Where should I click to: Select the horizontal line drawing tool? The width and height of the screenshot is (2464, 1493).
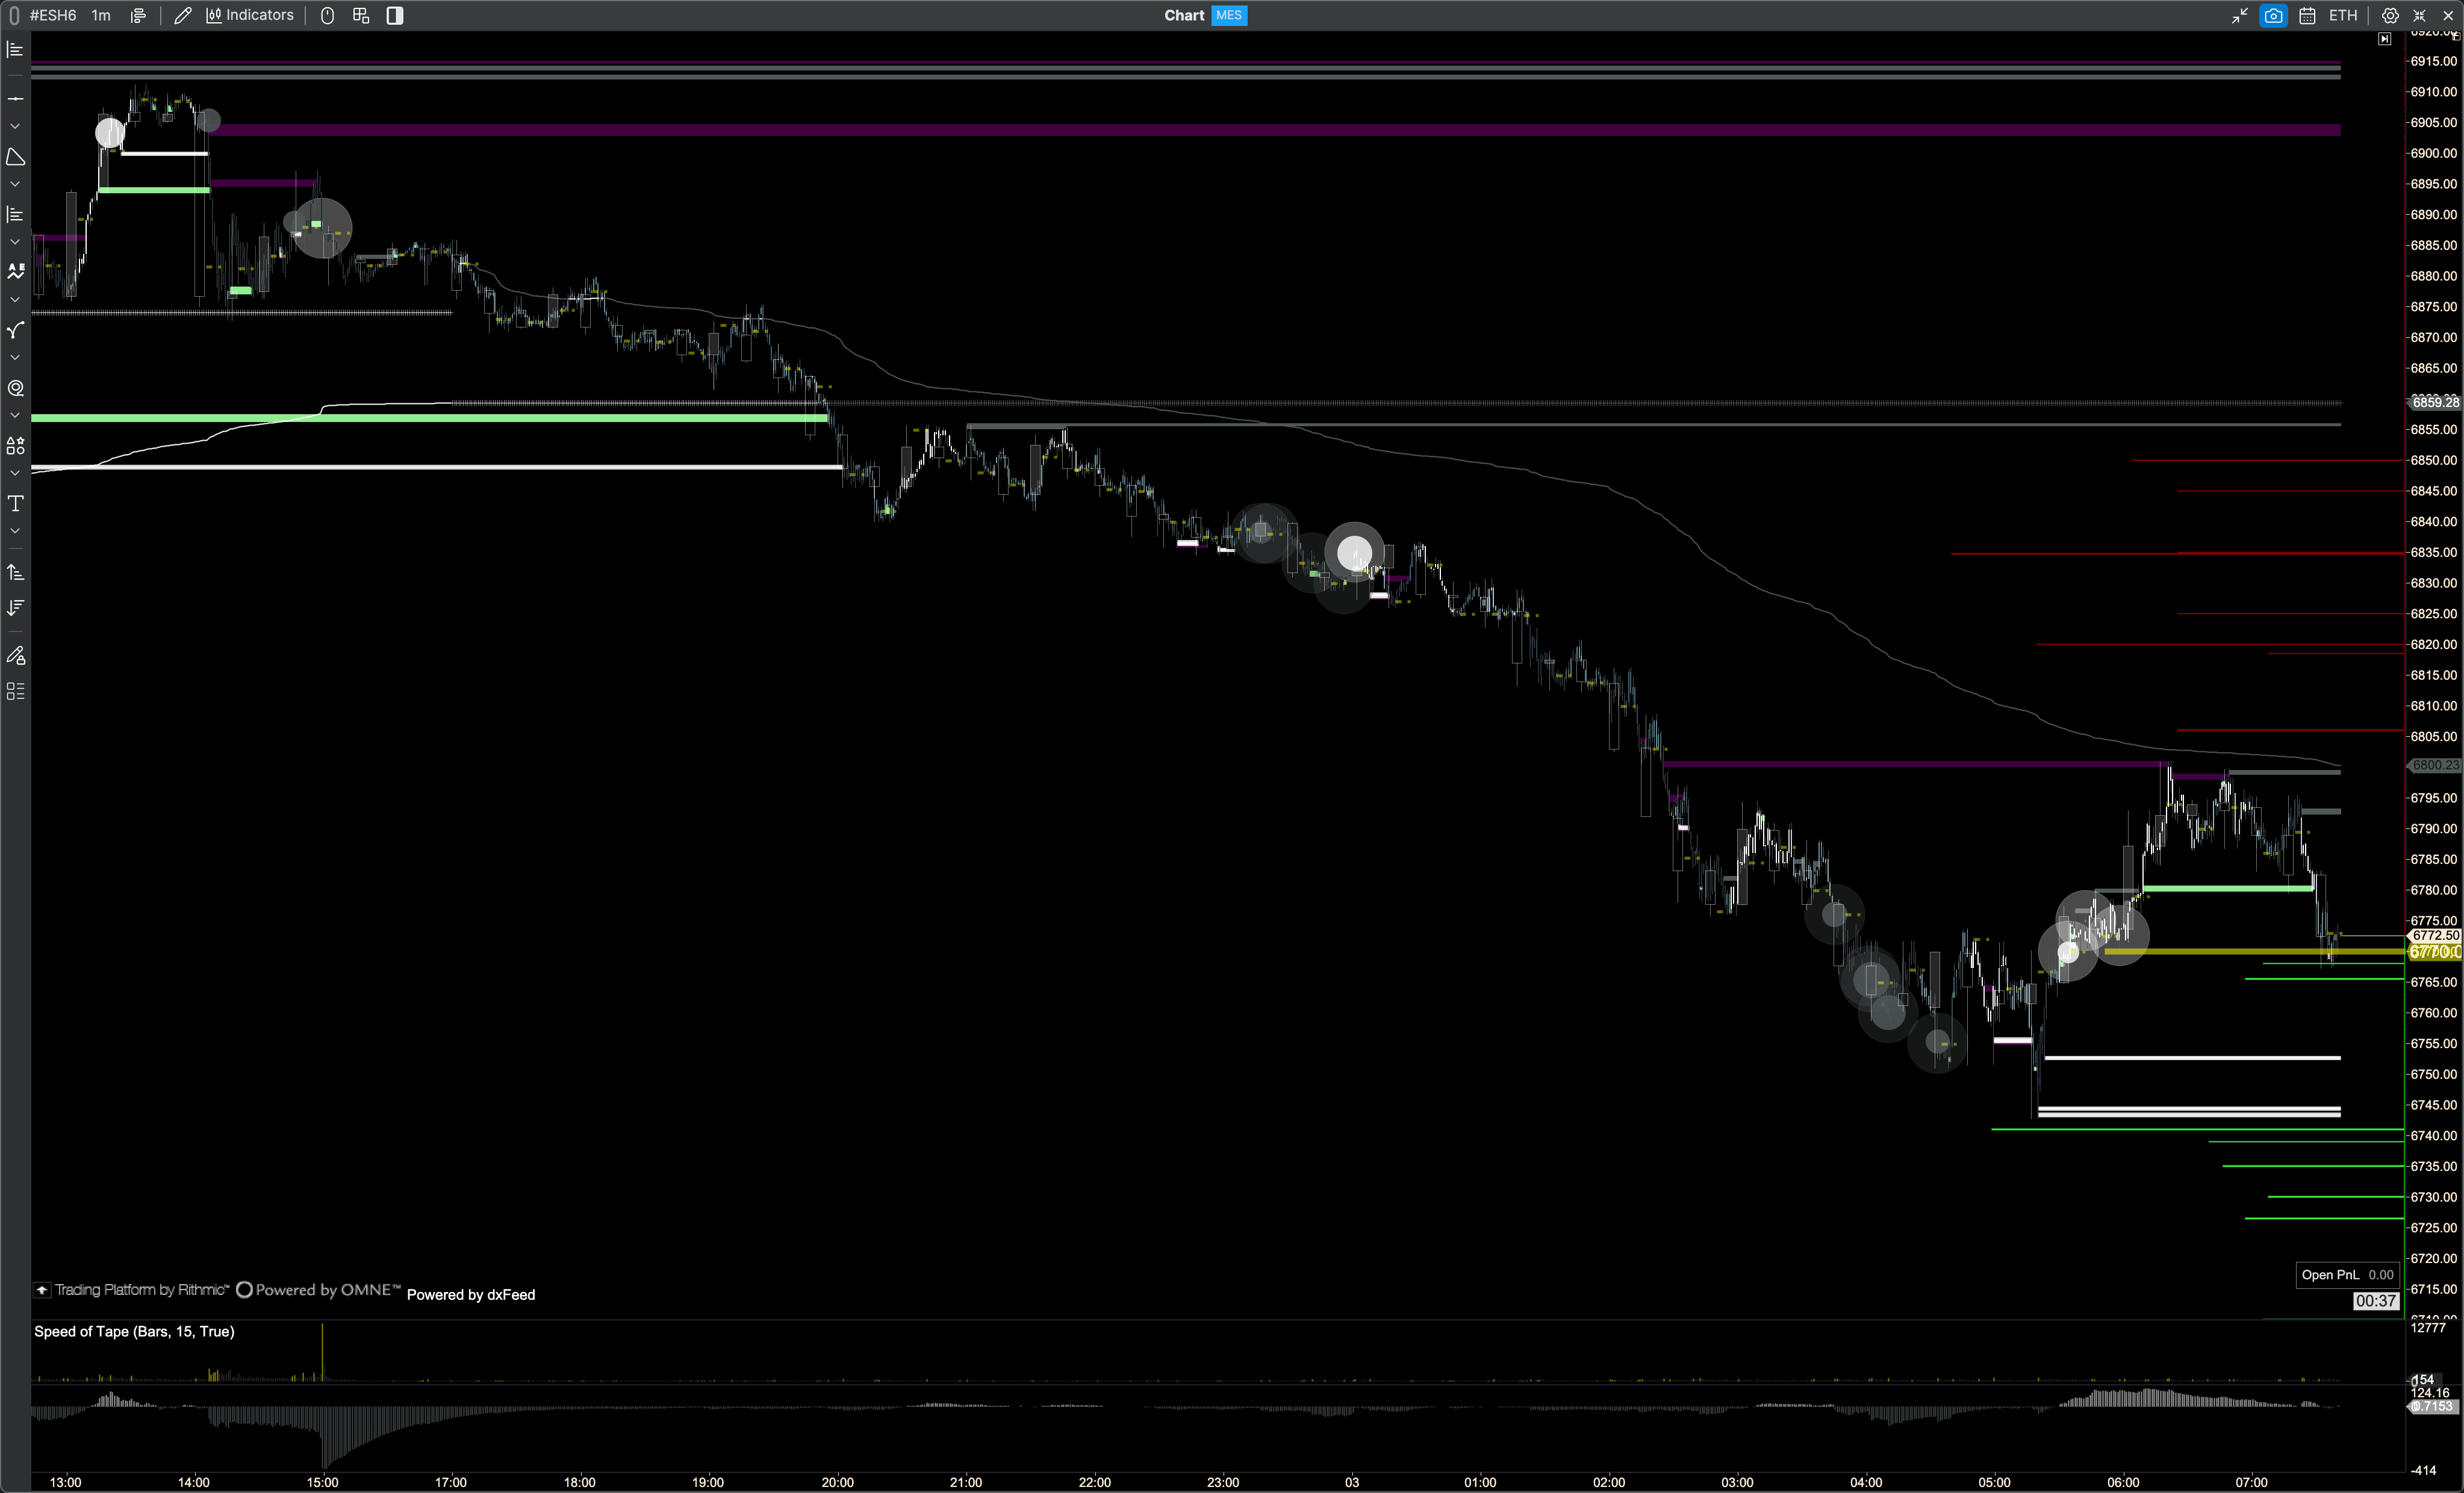(15, 99)
